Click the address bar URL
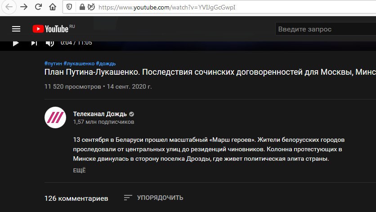The width and height of the screenshot is (376, 212). coord(167,7)
